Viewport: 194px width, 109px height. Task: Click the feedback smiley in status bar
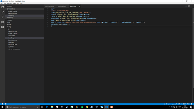tap(192, 104)
